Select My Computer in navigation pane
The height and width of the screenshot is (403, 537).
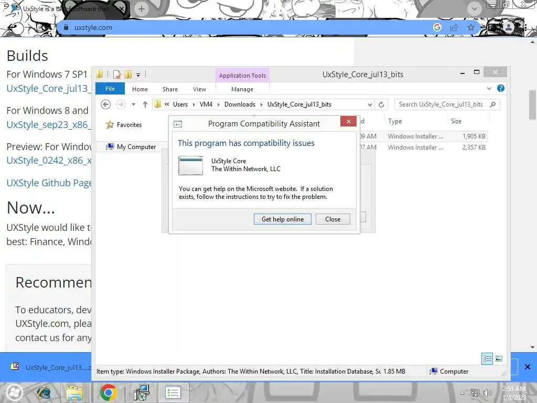pos(131,147)
